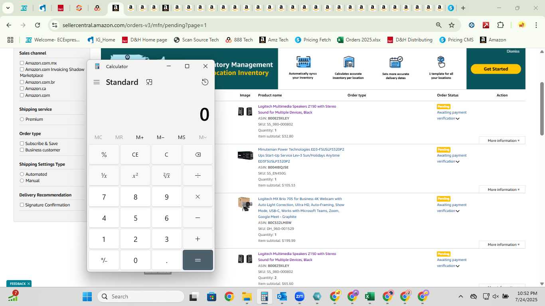Open Zoom app from the taskbar

[300, 296]
